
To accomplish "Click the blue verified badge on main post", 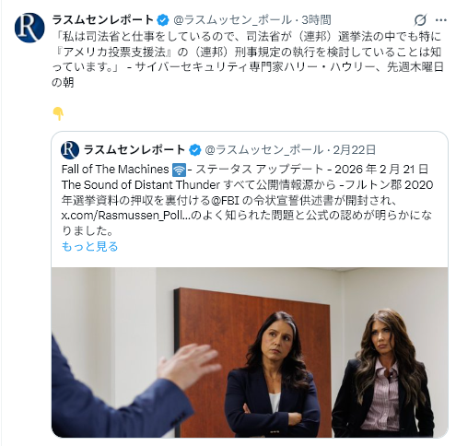I will pyautogui.click(x=163, y=20).
